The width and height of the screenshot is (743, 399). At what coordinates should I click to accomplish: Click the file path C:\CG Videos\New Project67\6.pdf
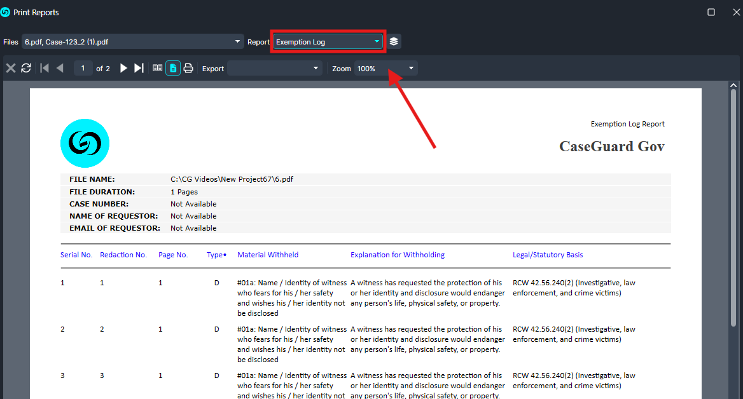pos(232,179)
